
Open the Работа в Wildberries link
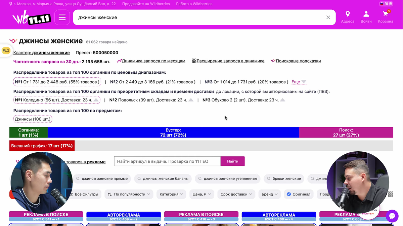(x=194, y=4)
